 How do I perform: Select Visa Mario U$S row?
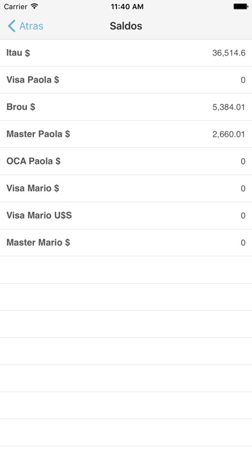[126, 215]
